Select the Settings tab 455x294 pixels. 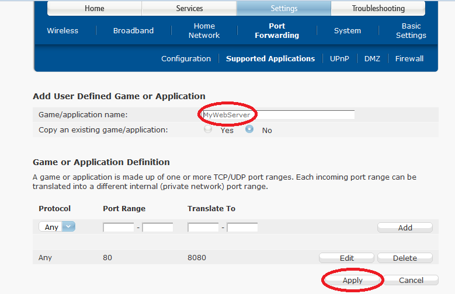(x=284, y=8)
